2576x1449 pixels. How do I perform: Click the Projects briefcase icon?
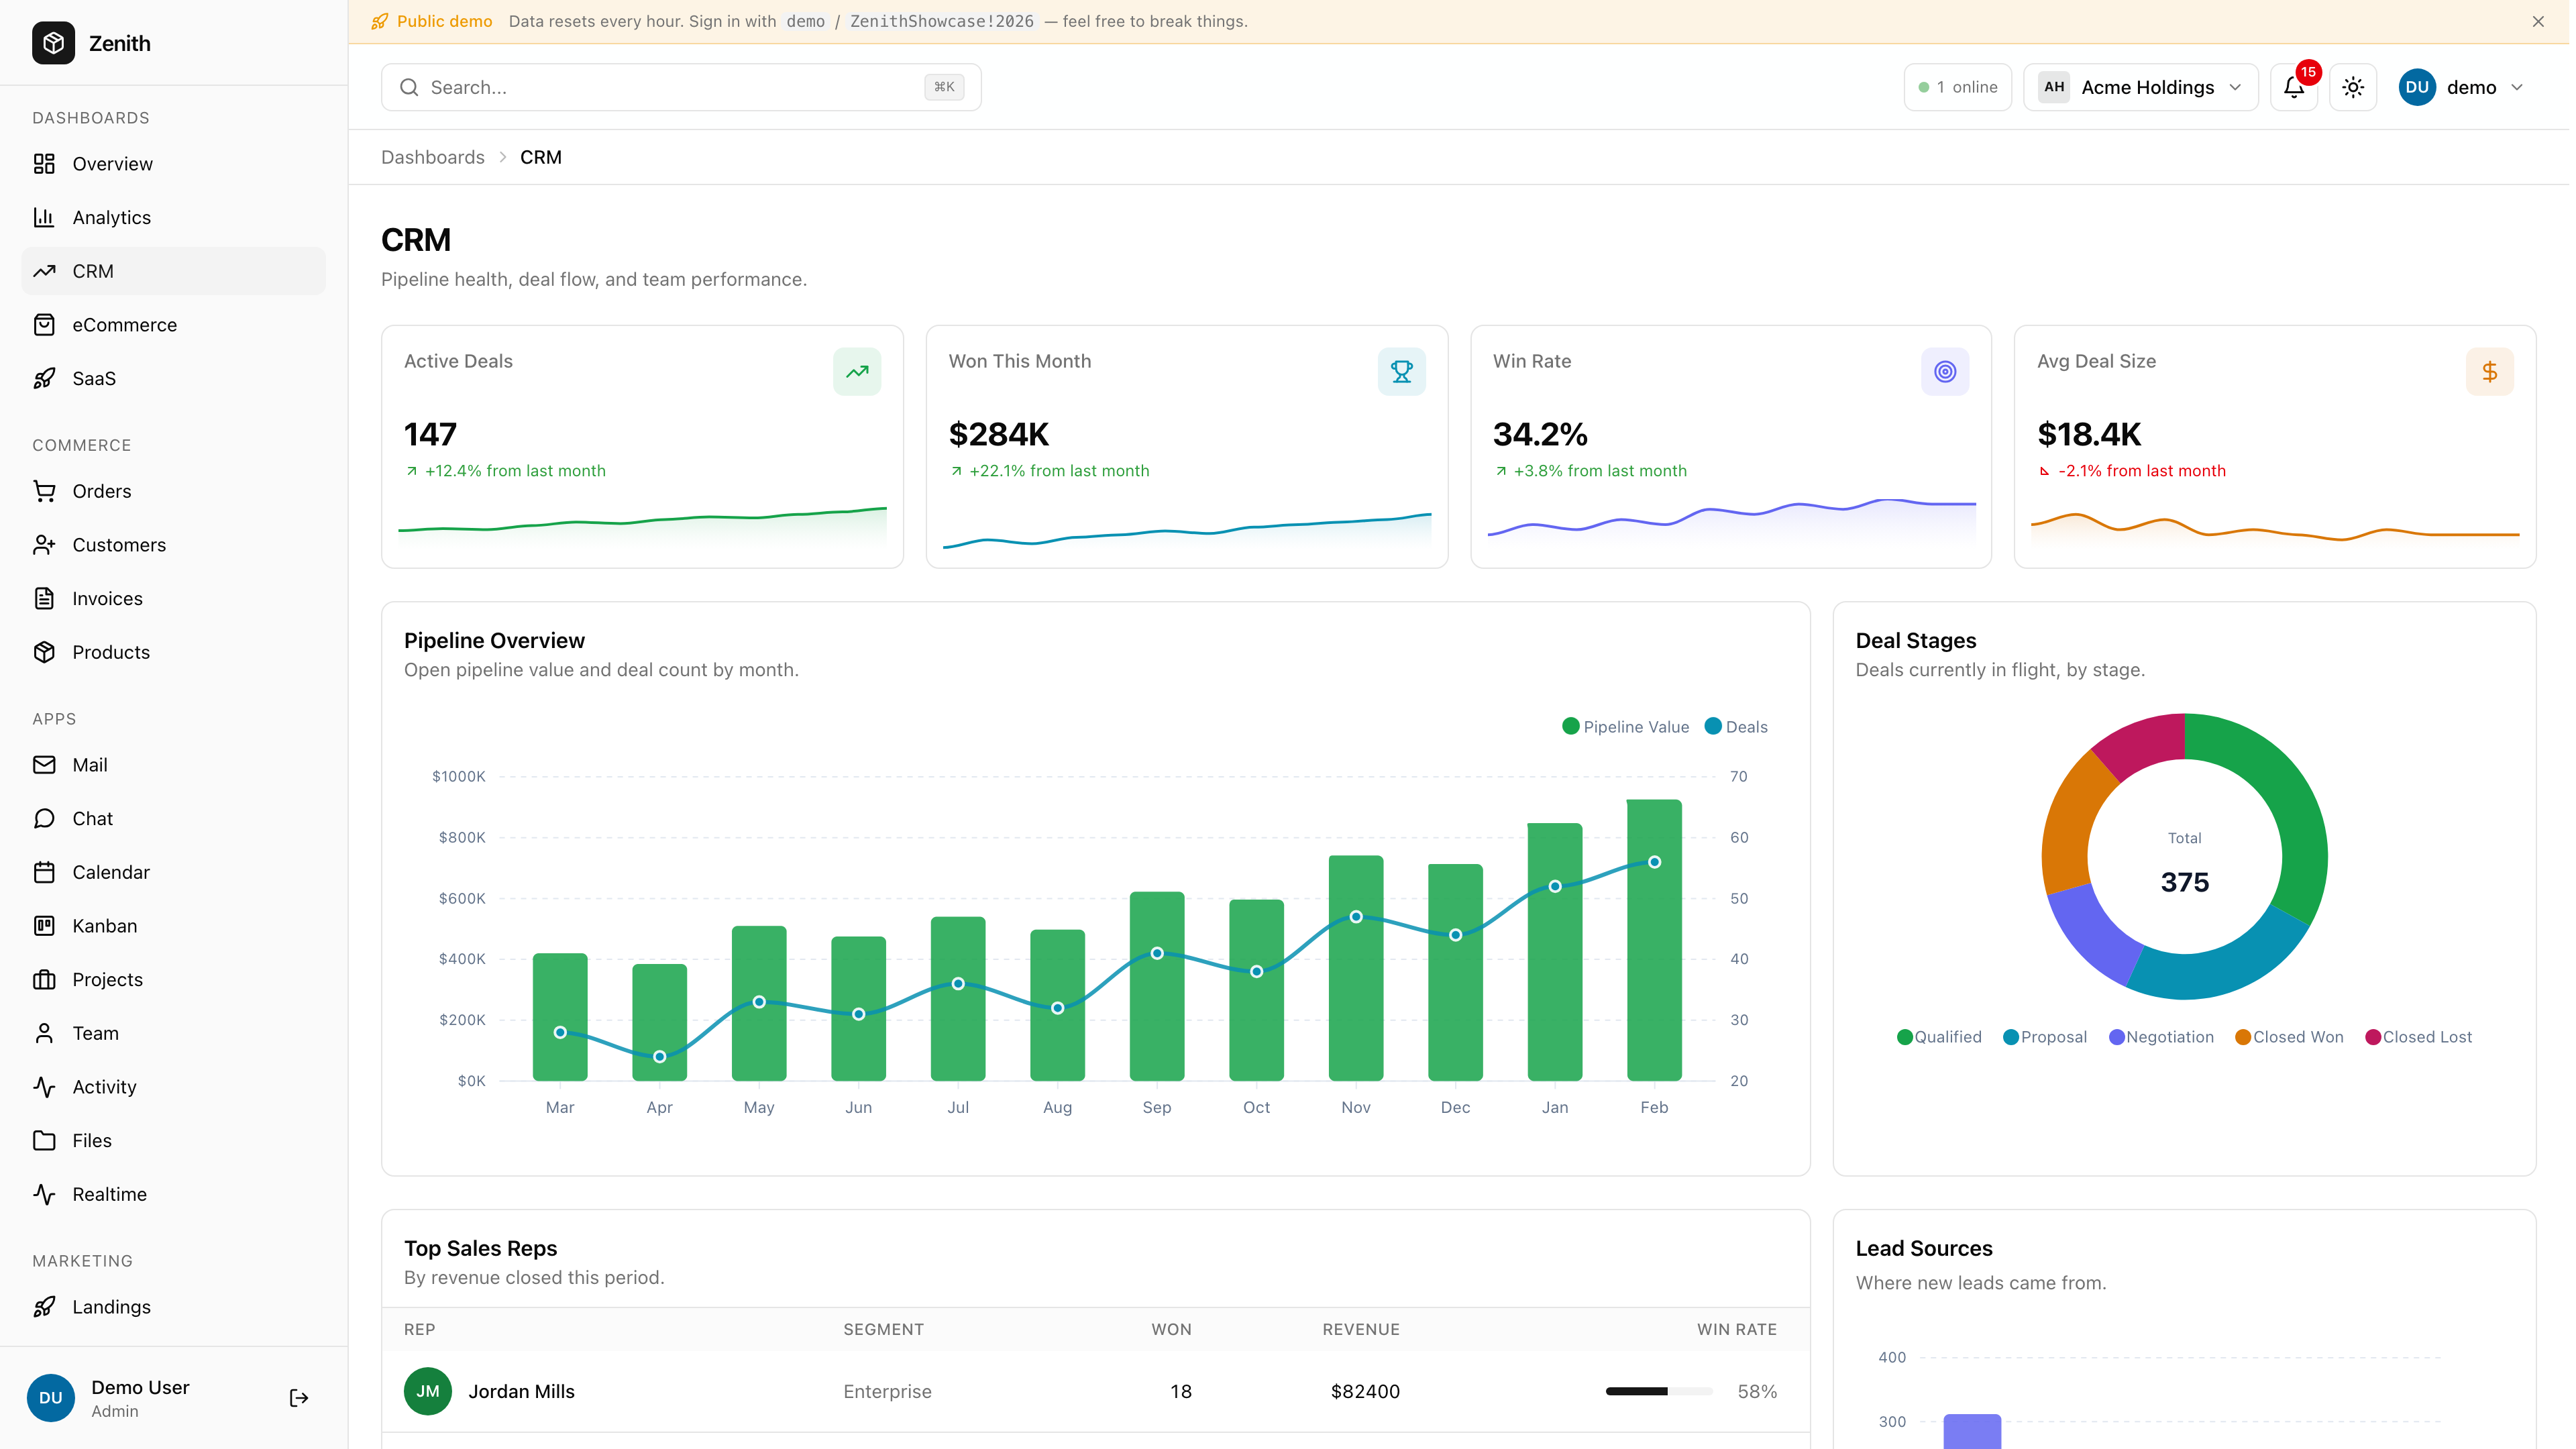click(x=44, y=980)
